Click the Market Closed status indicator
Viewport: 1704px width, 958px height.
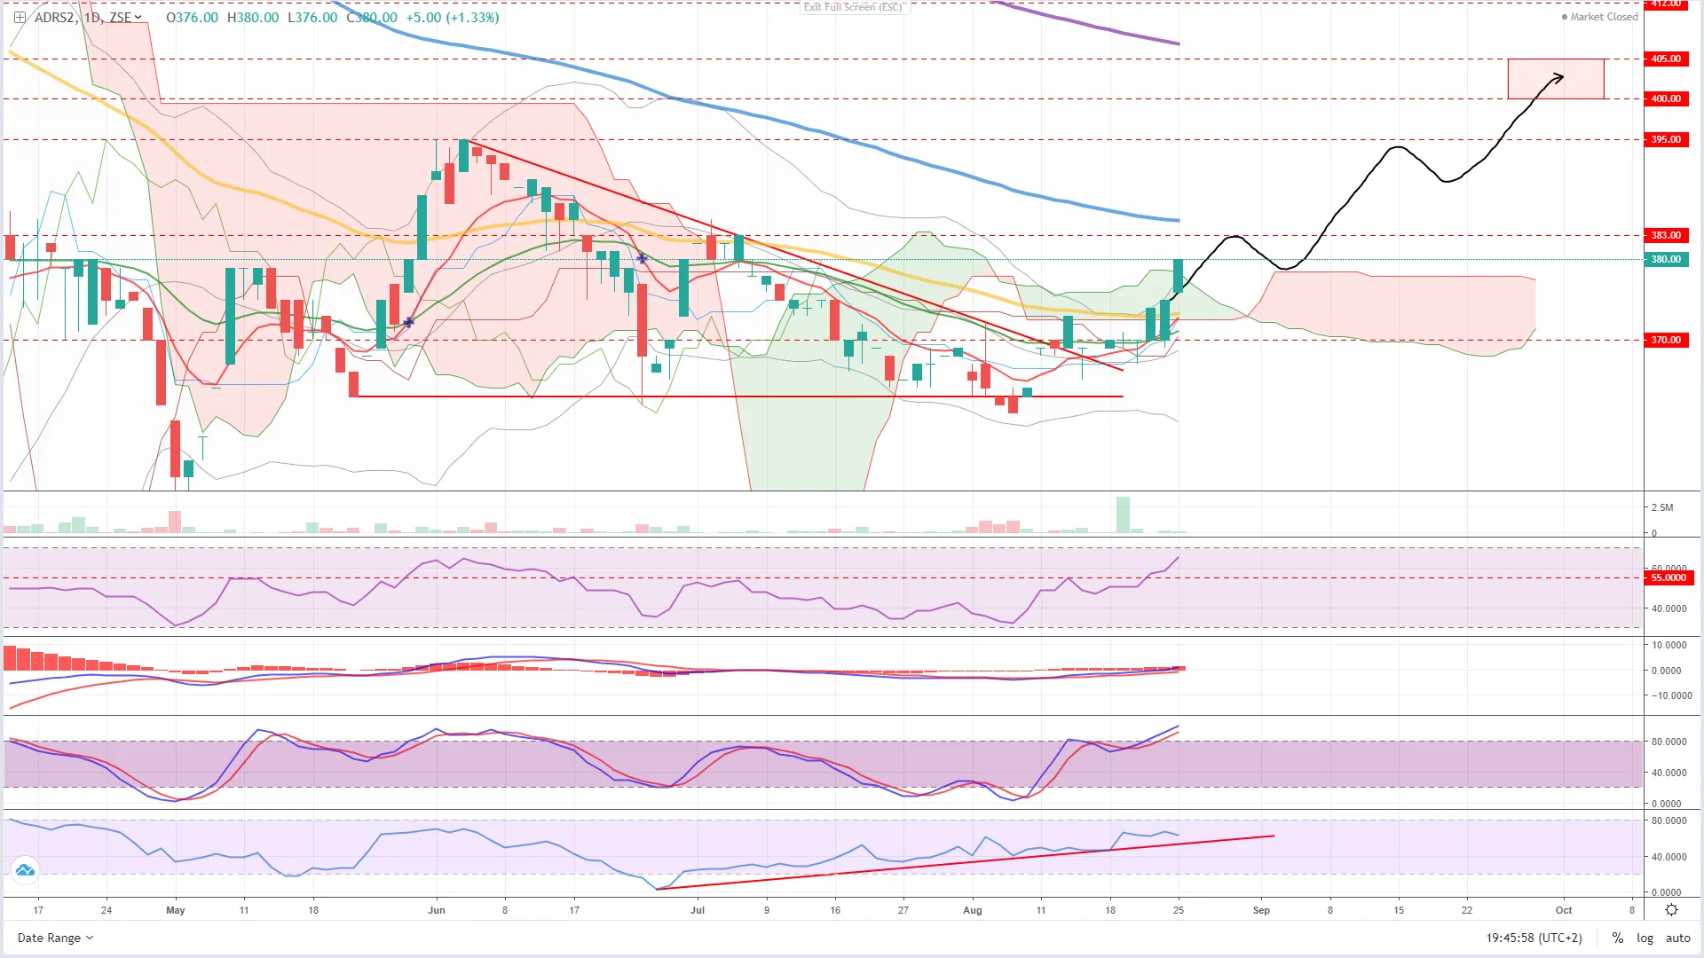tap(1599, 17)
